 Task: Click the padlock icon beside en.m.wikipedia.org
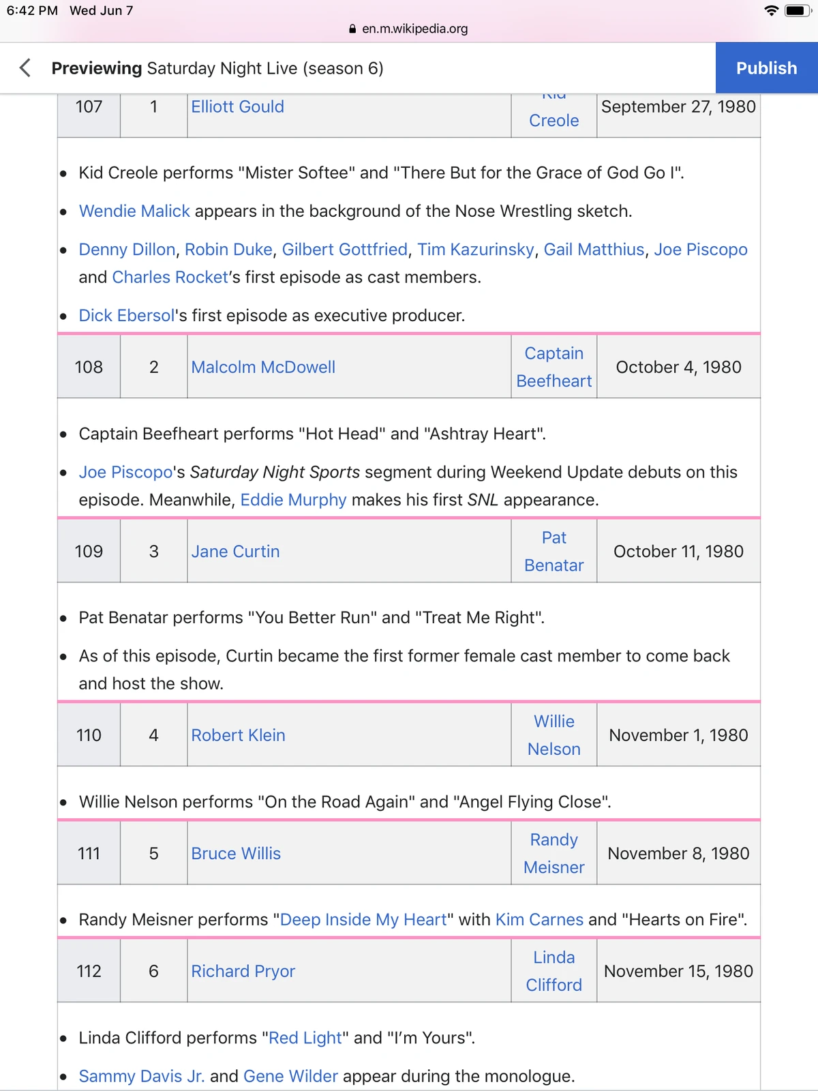pos(352,29)
